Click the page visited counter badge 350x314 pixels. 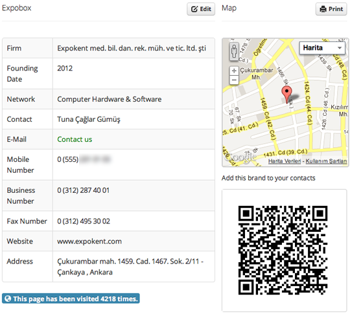[71, 298]
